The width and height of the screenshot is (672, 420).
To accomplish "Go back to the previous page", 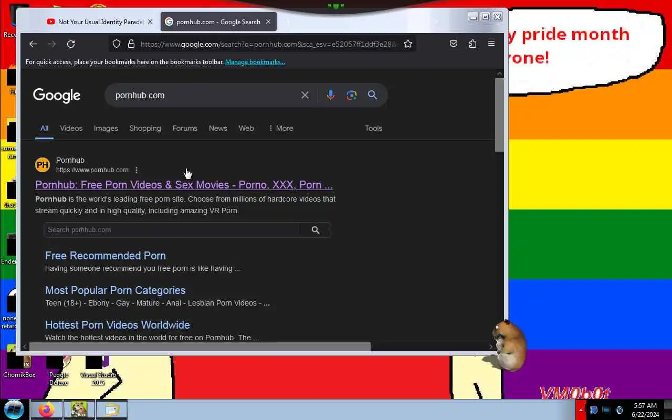I will click(33, 44).
